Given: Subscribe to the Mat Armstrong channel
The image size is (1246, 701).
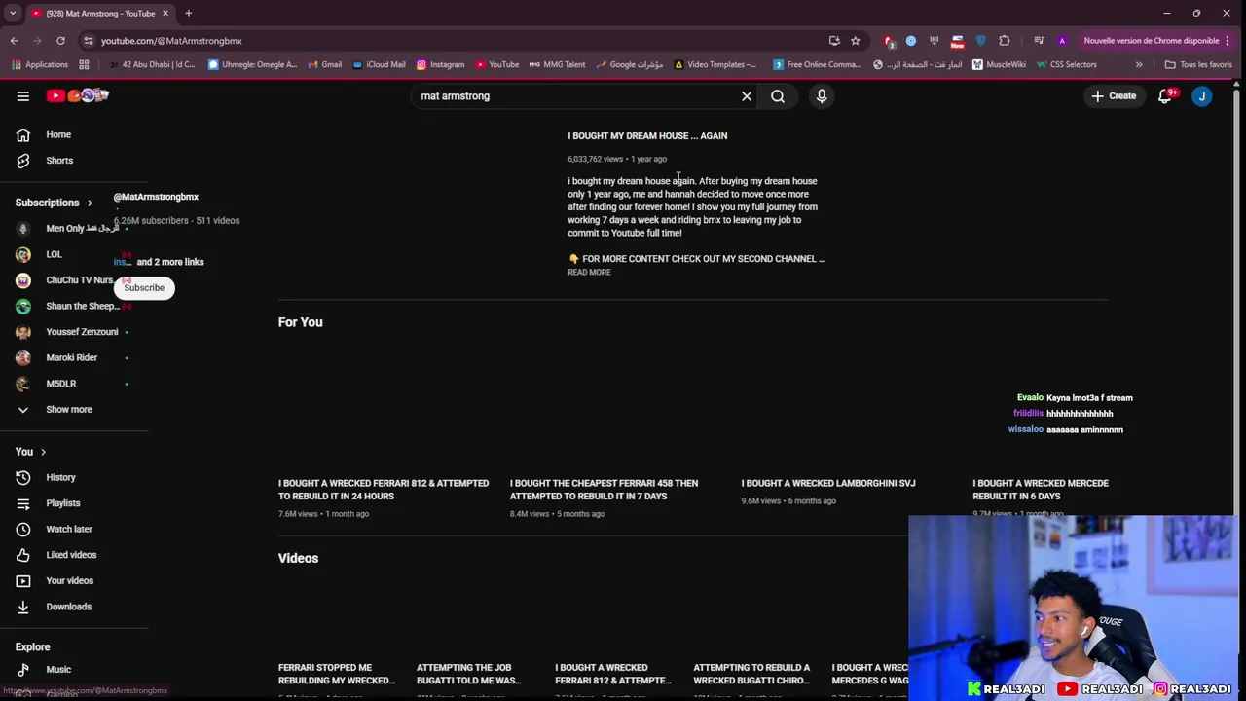Looking at the screenshot, I should pyautogui.click(x=144, y=288).
